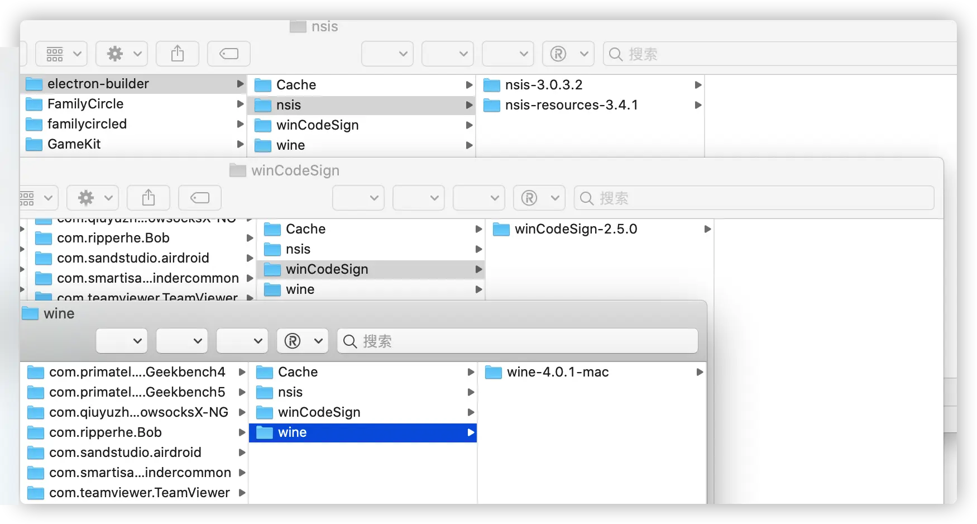Screen dimensions: 977x524
Task: Open the gear action menu in nsis window
Action: point(122,54)
